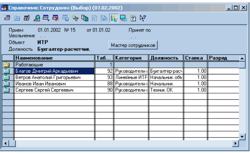Click folder icon beside Иванов Иван Иванович

[x=7, y=84]
